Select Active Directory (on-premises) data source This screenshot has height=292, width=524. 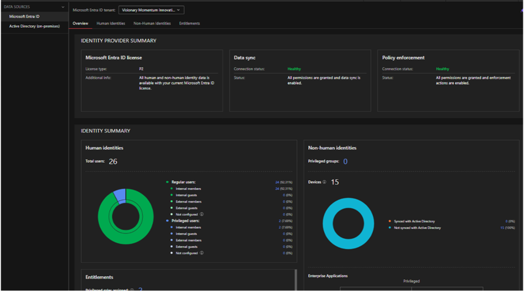(x=34, y=26)
